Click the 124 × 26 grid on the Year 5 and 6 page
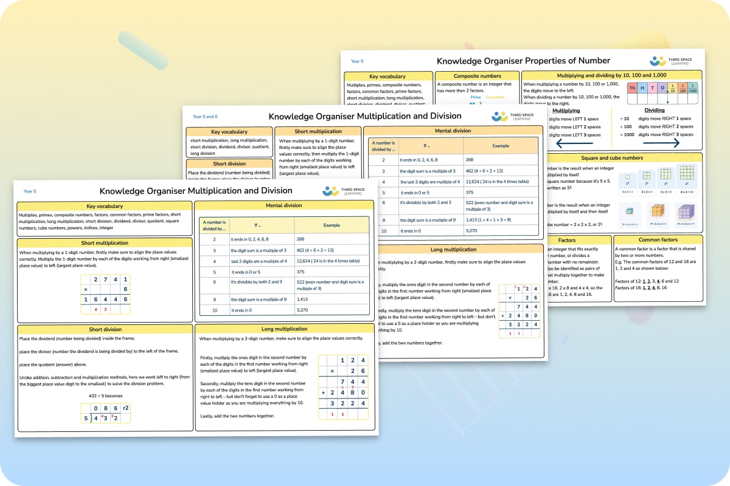Viewport: 730px width, 486px height. pos(520,312)
